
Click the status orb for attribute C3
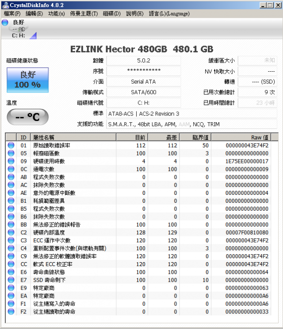click(x=11, y=240)
